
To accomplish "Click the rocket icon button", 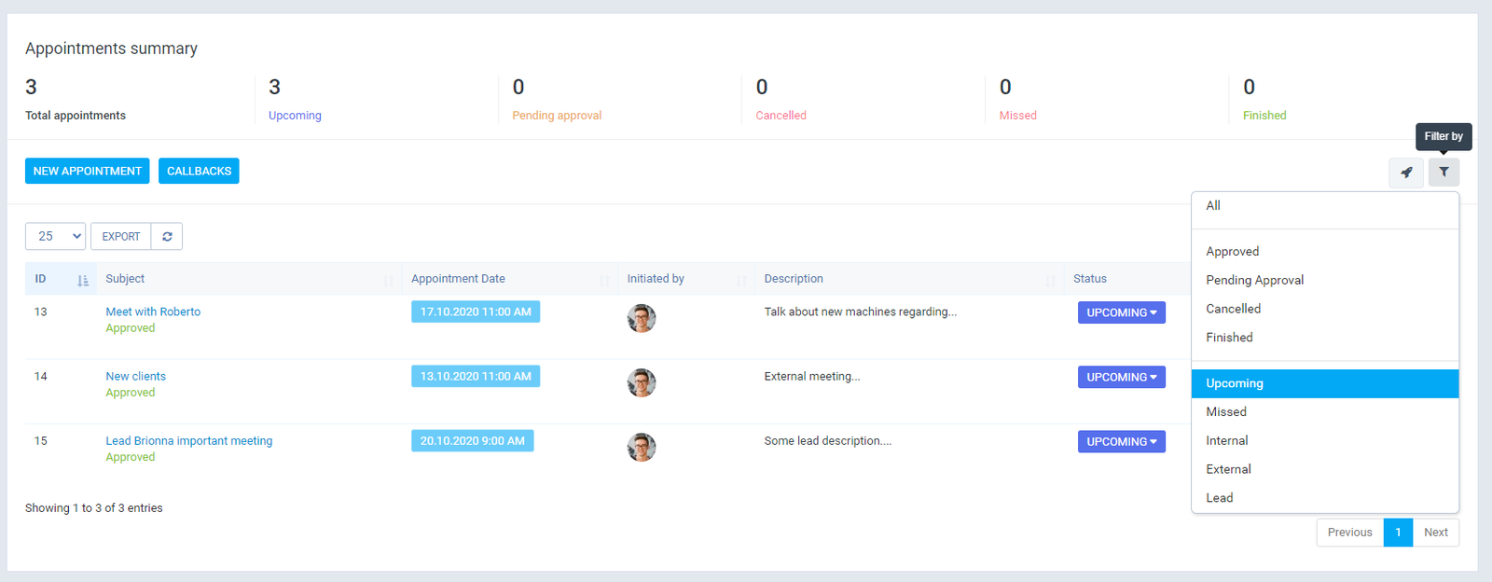I will coord(1406,173).
